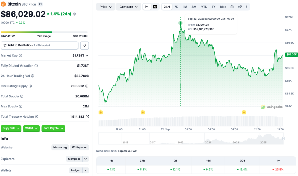Click the first yellow news marker
Viewport: 298px width, 176px height.
[101, 112]
